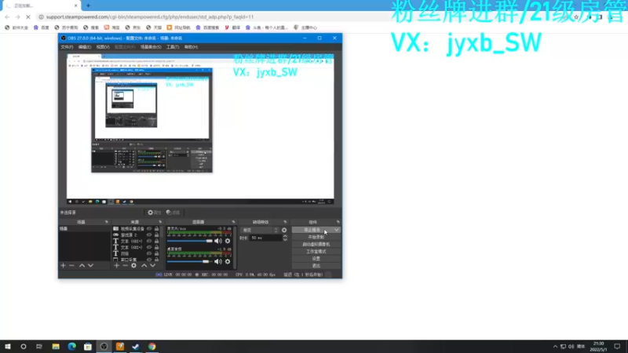628x353 pixels.
Task: Move scene up in the scenes list
Action: 82,265
